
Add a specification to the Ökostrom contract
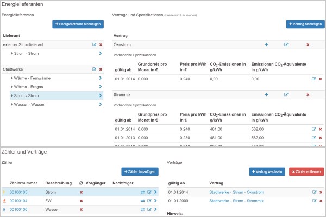(x=266, y=44)
